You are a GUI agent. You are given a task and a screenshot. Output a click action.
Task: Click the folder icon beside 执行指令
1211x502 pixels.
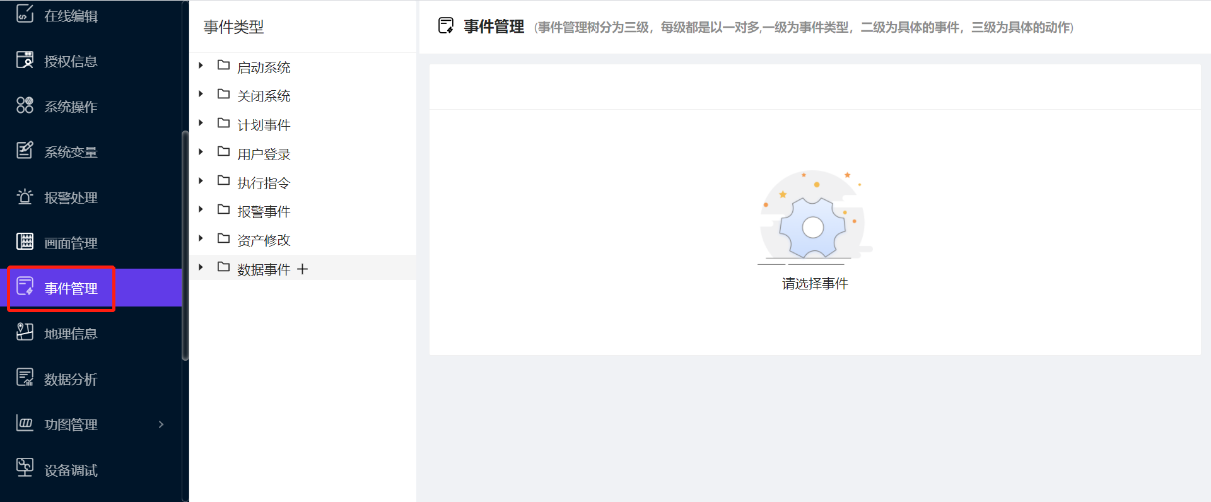(x=223, y=180)
